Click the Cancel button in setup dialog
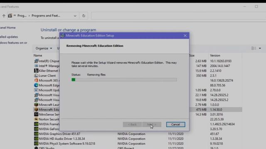 175,125
